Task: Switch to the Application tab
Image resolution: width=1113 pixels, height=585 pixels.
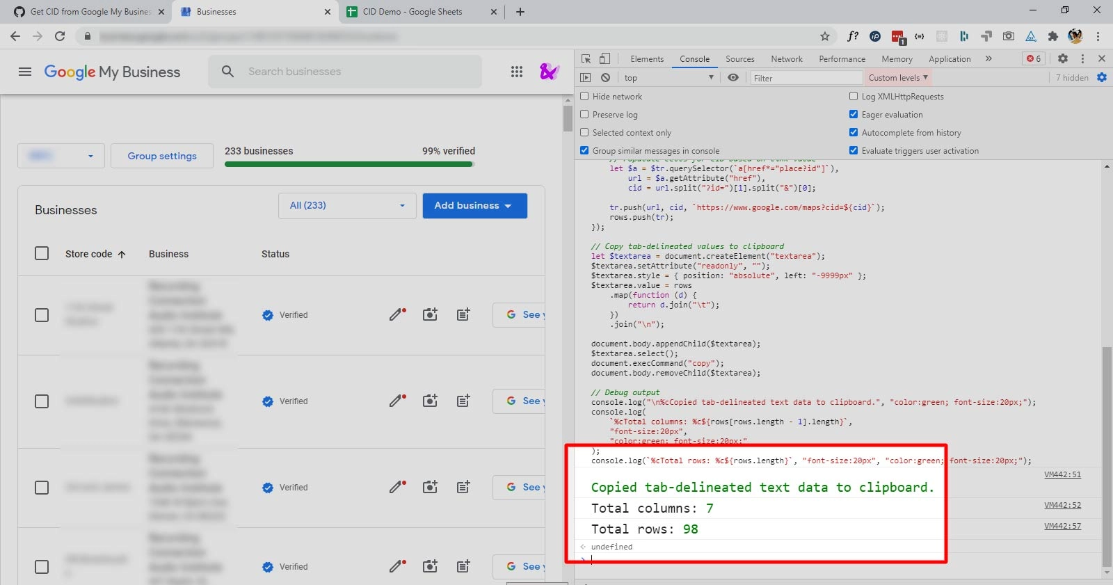Action: click(x=950, y=58)
